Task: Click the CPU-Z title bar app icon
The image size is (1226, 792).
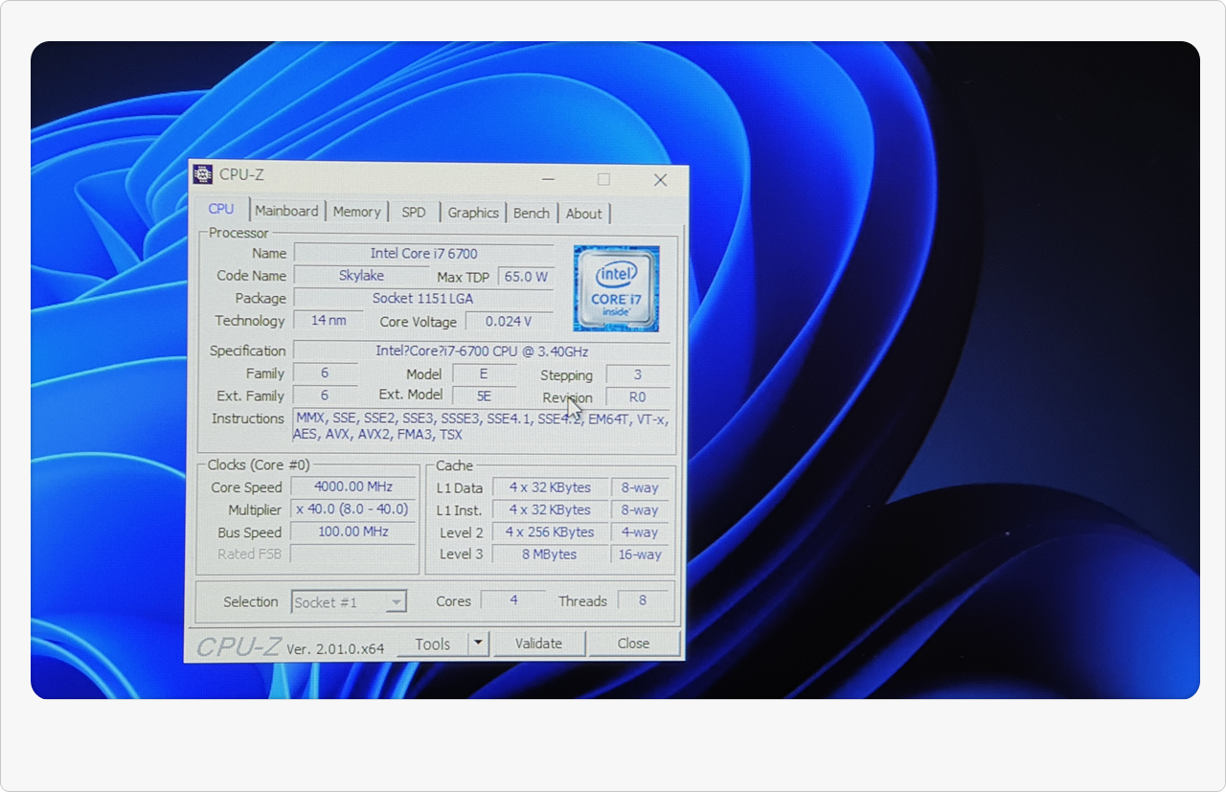Action: pos(203,173)
